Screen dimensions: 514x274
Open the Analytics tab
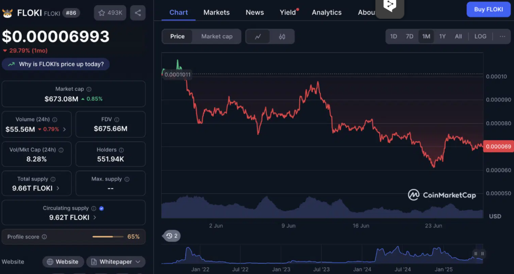tap(327, 13)
